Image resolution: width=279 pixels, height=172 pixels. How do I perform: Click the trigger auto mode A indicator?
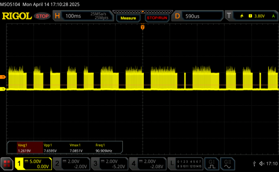point(273,16)
